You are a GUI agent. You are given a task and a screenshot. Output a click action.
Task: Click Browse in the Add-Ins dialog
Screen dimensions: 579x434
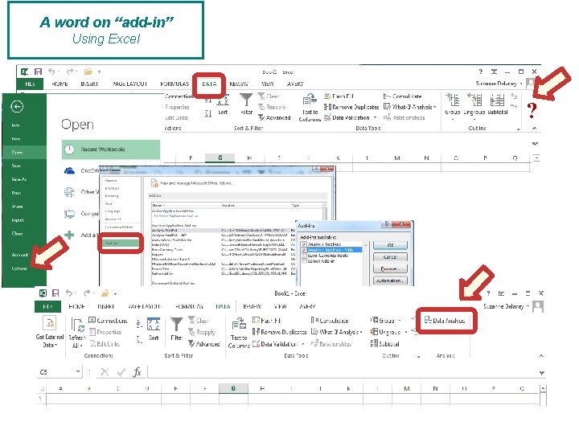point(390,268)
